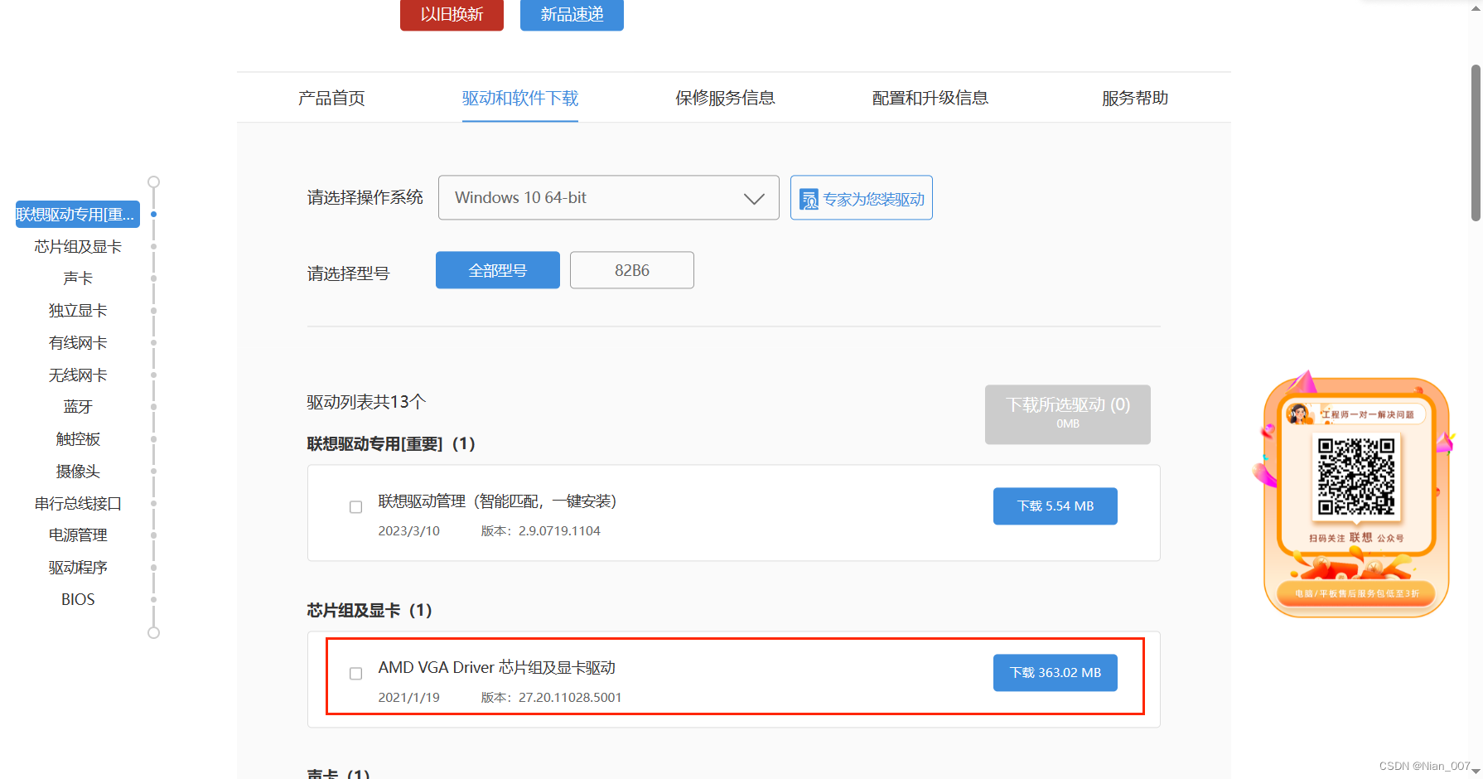Image resolution: width=1483 pixels, height=779 pixels.
Task: Open the 保修服务信息 tab
Action: point(725,98)
